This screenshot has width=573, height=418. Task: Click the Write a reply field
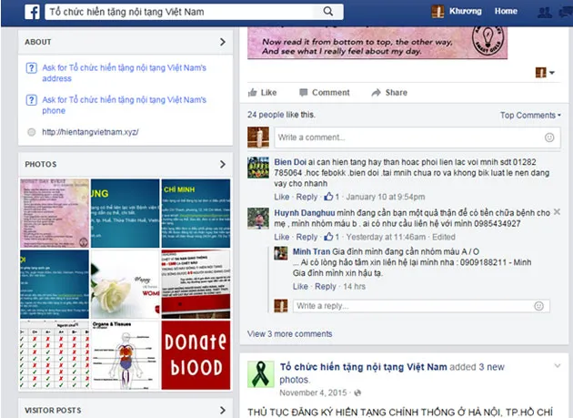pyautogui.click(x=421, y=306)
